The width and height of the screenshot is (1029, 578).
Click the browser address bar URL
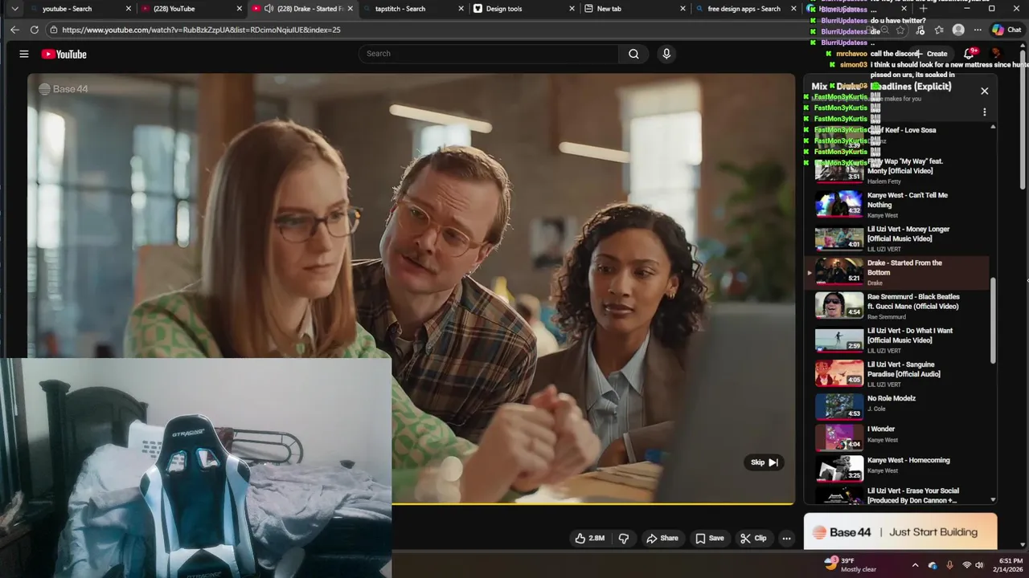pyautogui.click(x=201, y=30)
